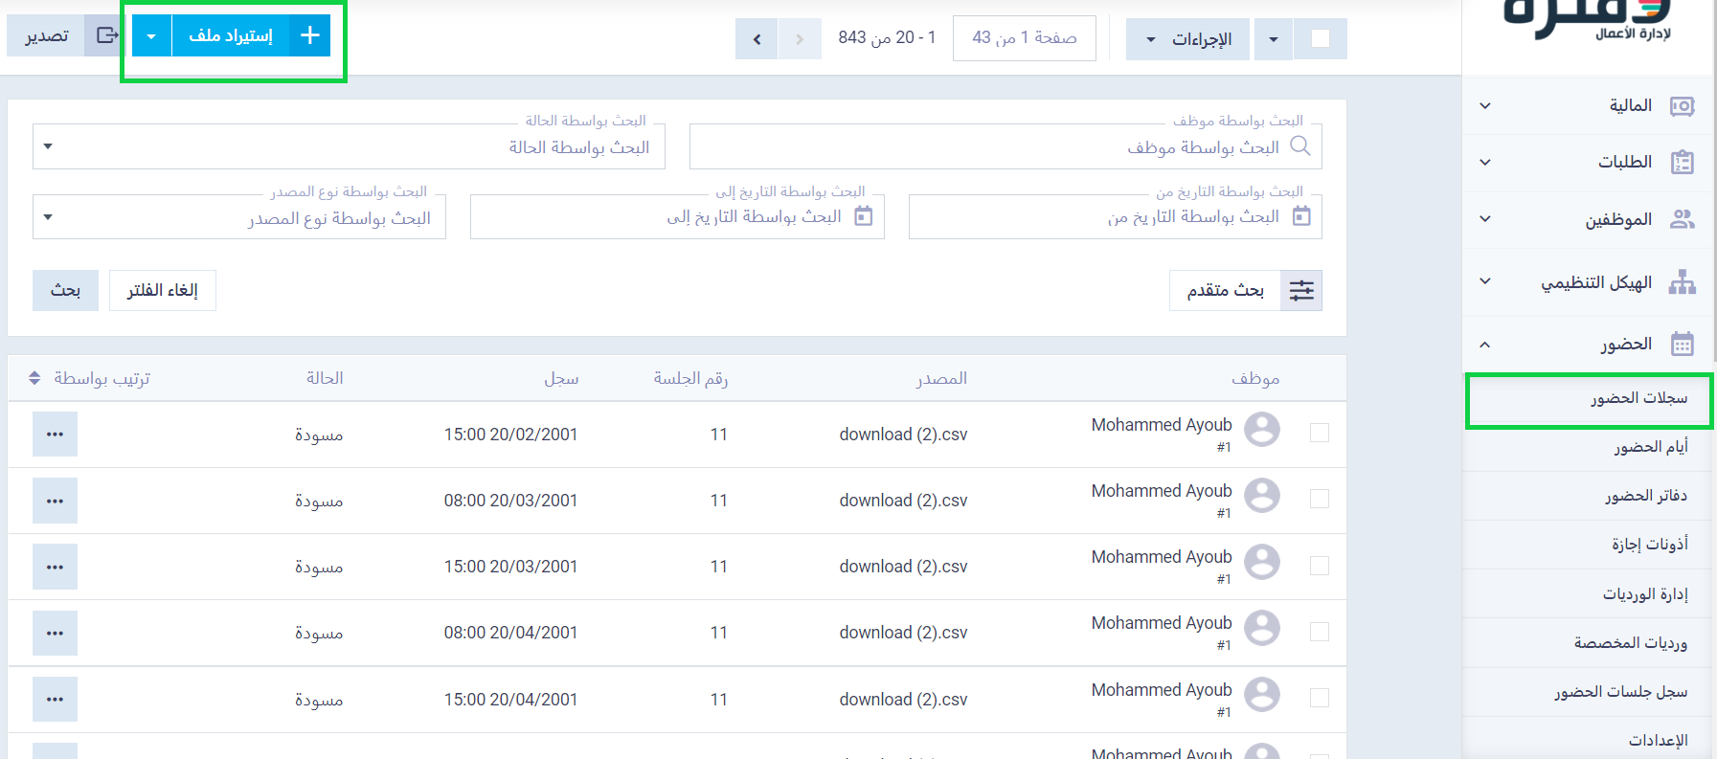
Task: Open دفاتر الحضور menu item
Action: (x=1590, y=496)
